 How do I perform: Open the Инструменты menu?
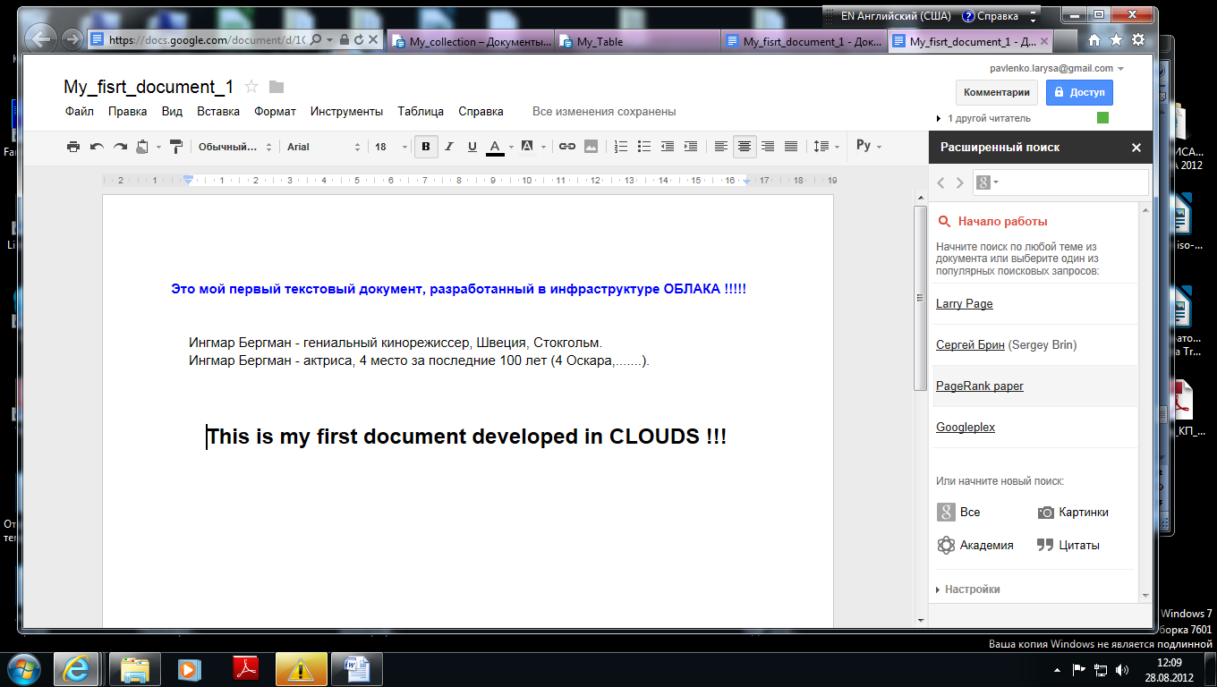point(346,112)
